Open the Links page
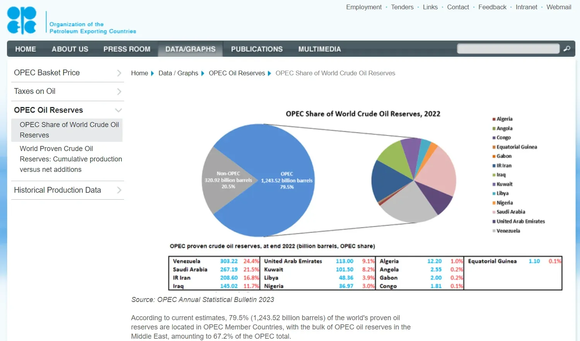 430,7
